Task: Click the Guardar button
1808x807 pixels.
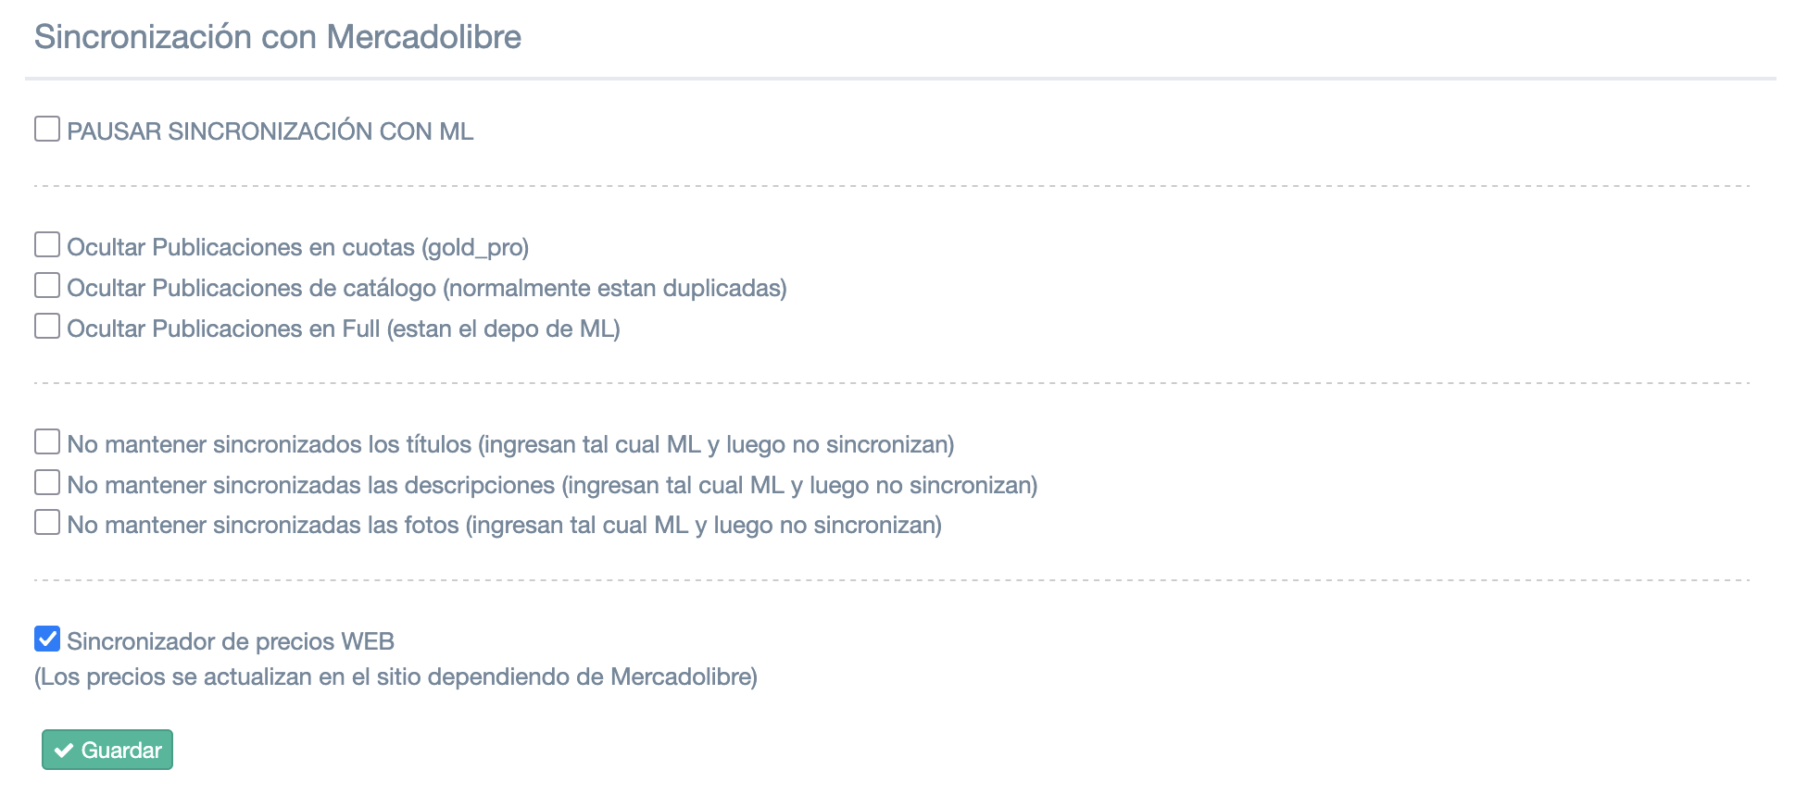Action: pyautogui.click(x=107, y=750)
